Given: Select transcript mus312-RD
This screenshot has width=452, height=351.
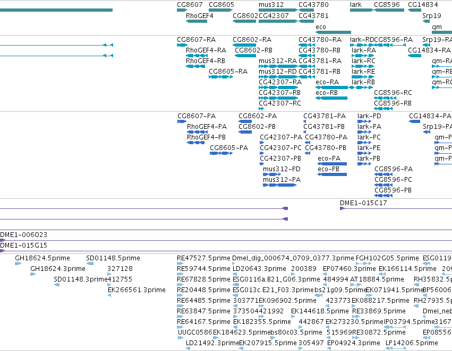Looking at the screenshot, I should 278,72.
